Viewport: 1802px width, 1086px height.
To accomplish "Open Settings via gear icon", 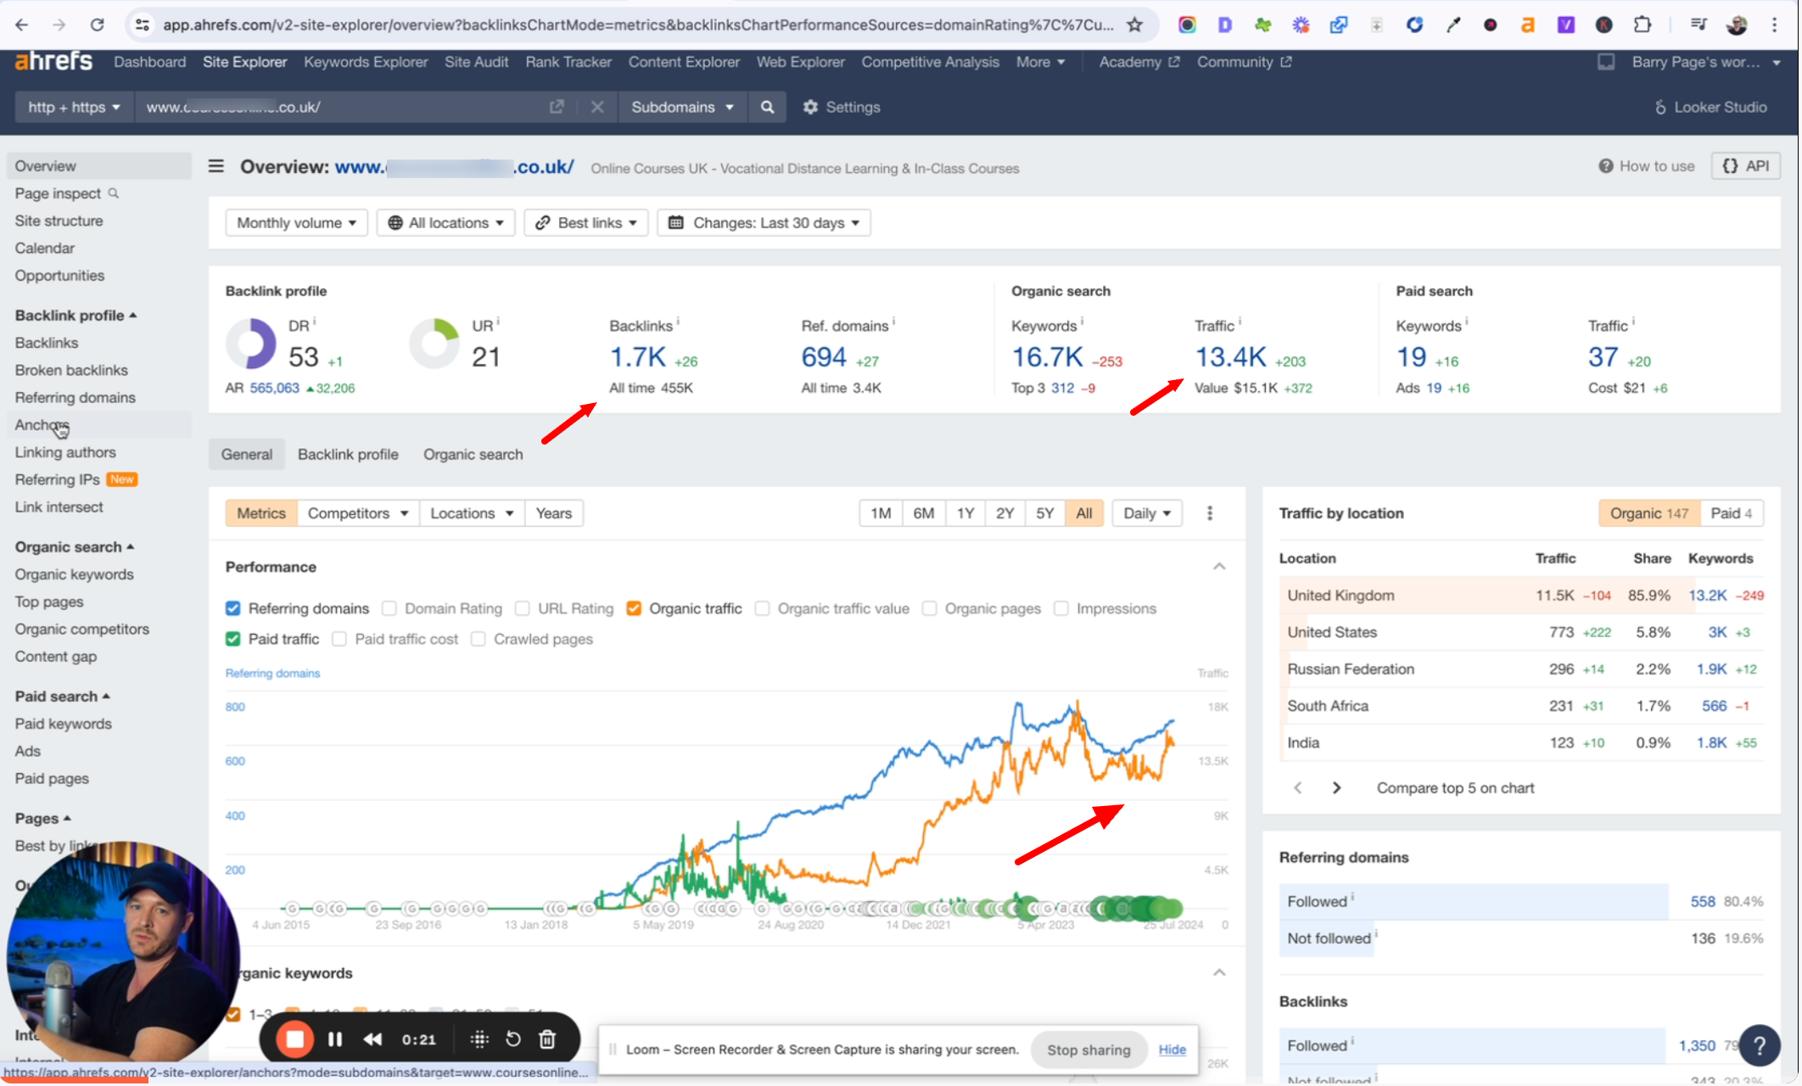I will 810,107.
